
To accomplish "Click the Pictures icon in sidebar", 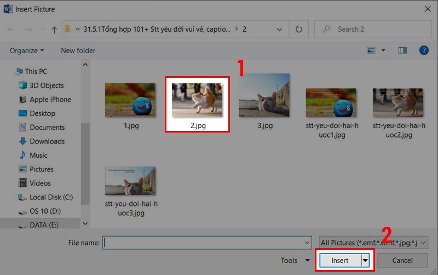I will point(22,169).
